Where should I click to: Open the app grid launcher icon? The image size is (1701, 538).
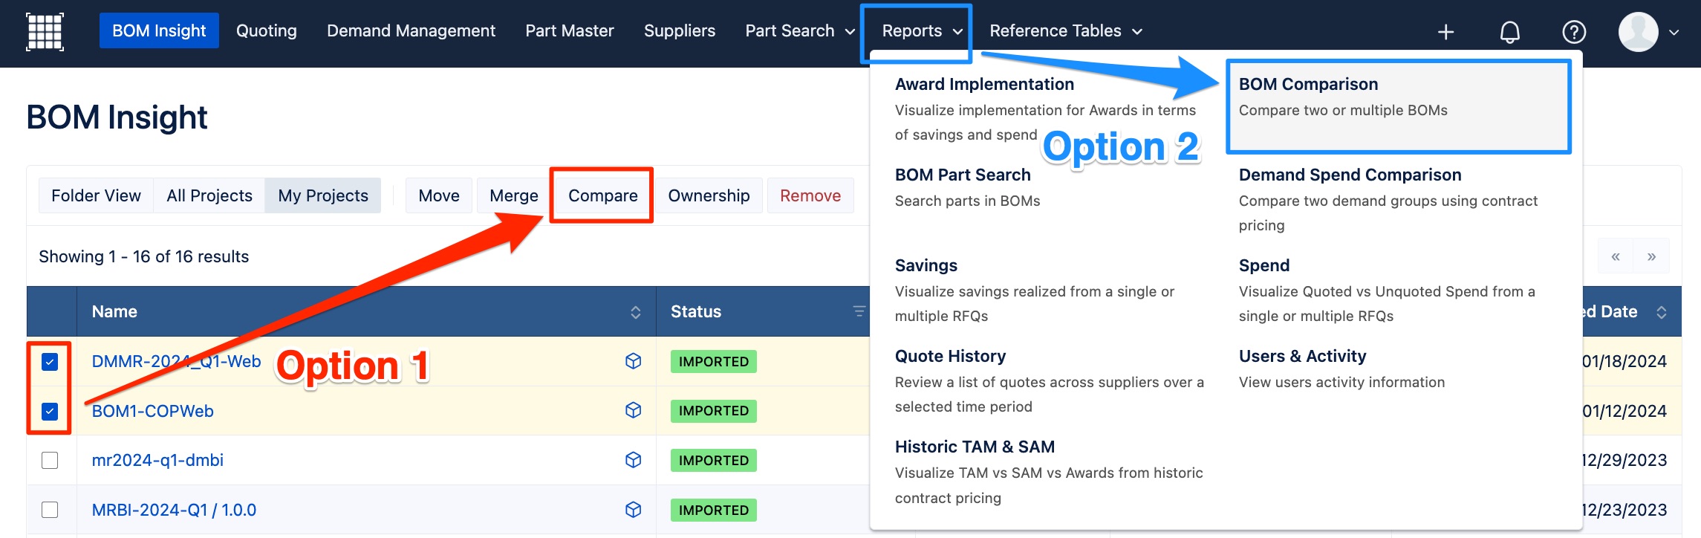(45, 31)
